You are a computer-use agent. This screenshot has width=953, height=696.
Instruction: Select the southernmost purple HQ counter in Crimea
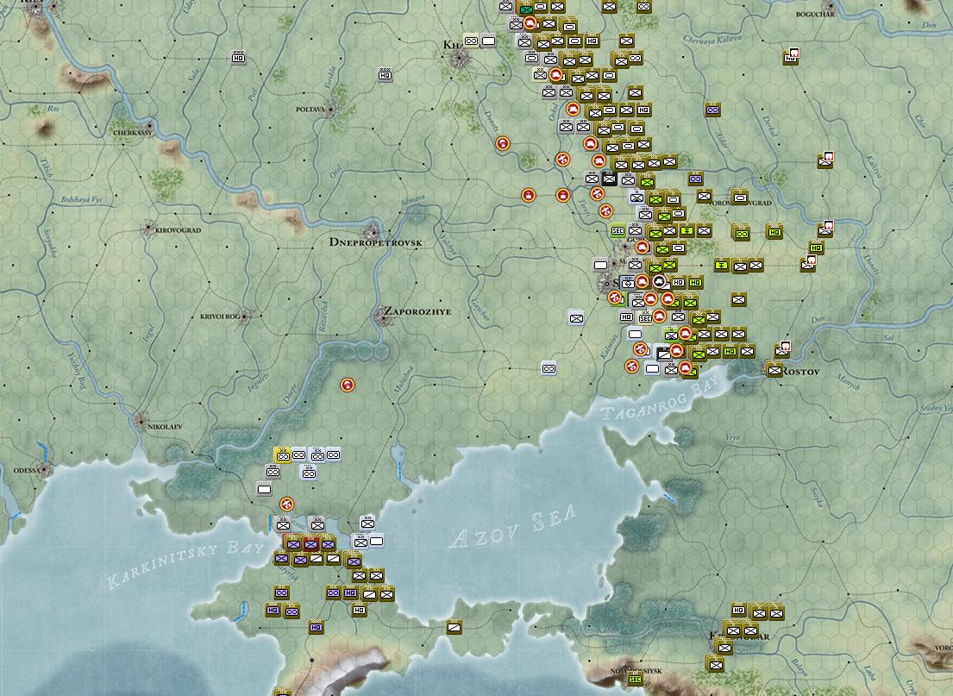tap(316, 627)
